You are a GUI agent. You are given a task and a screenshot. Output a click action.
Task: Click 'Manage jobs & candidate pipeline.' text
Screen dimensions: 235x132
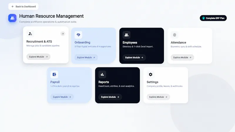pos(43,46)
